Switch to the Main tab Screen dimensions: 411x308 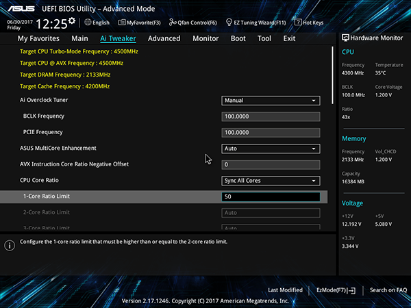79,38
